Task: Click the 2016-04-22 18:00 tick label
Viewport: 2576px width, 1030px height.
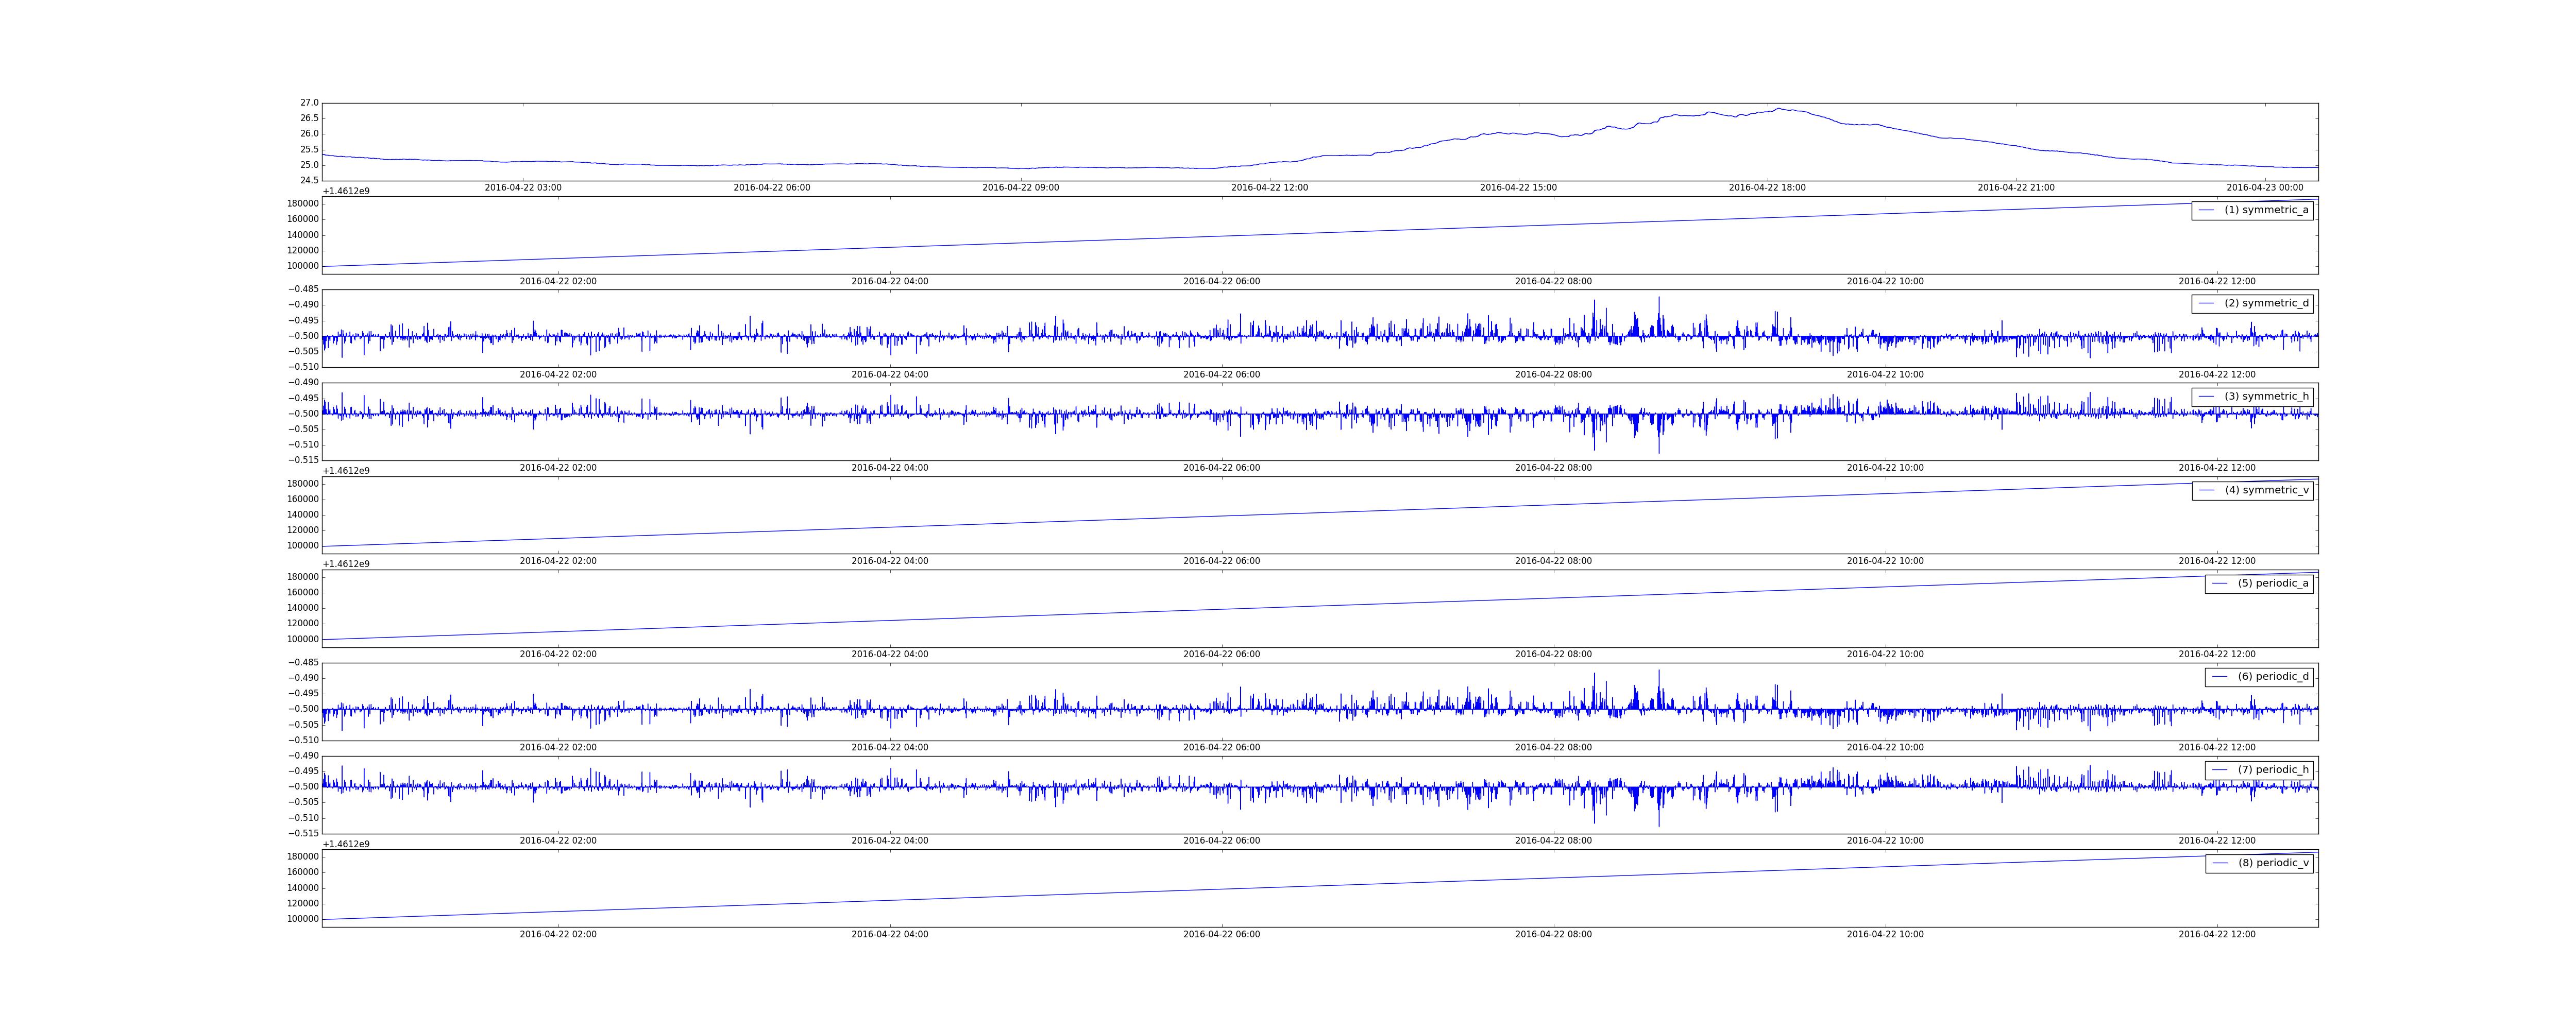Action: [1767, 188]
